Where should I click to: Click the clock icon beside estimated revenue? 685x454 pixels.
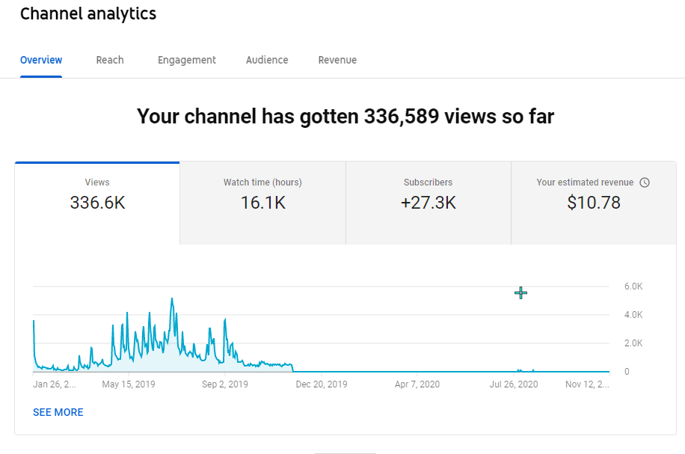(645, 182)
